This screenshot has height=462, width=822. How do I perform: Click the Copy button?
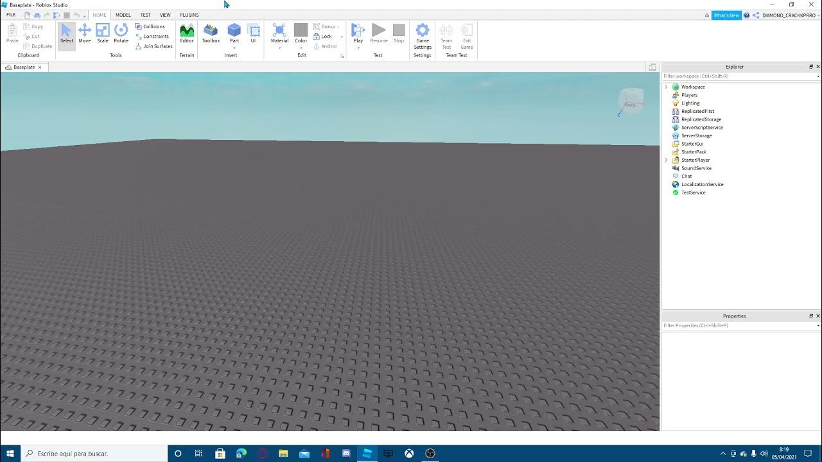coord(33,26)
